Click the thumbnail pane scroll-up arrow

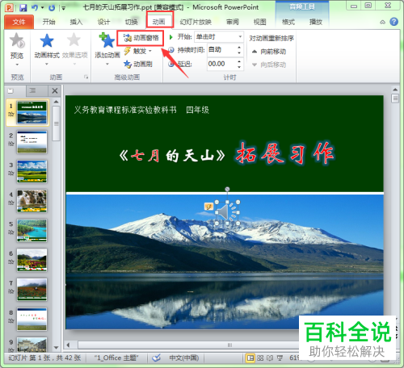click(56, 102)
